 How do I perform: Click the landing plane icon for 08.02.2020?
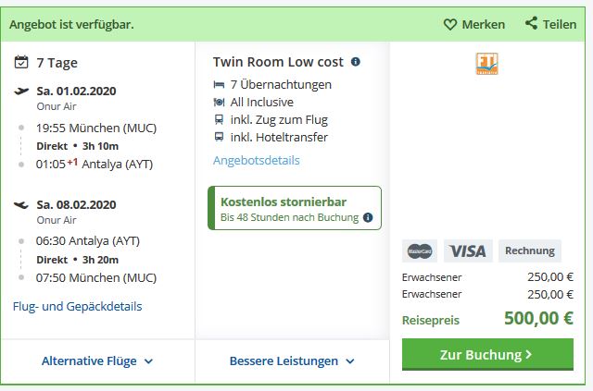click(21, 205)
